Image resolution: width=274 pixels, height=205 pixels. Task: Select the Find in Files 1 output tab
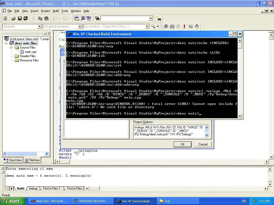[52, 188]
